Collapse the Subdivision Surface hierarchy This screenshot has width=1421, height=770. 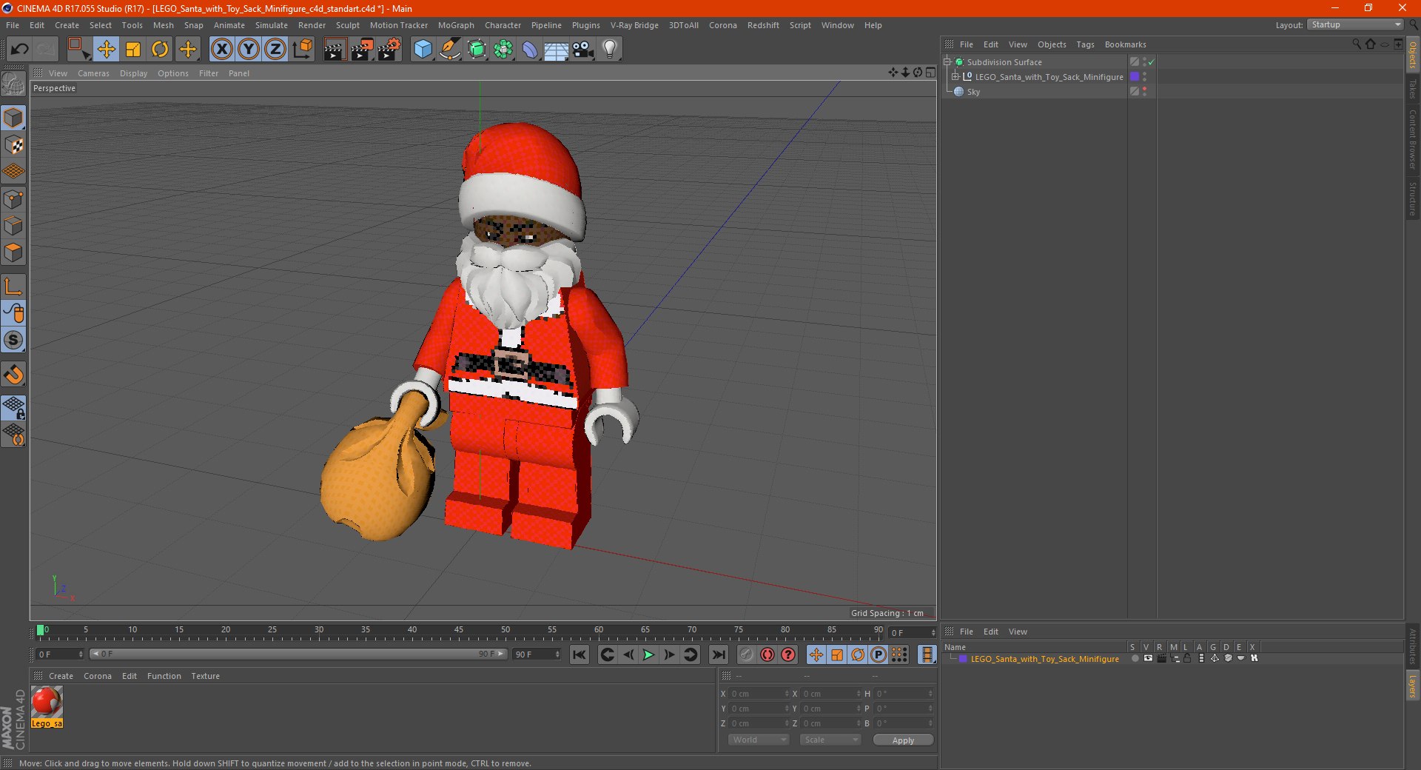947,62
